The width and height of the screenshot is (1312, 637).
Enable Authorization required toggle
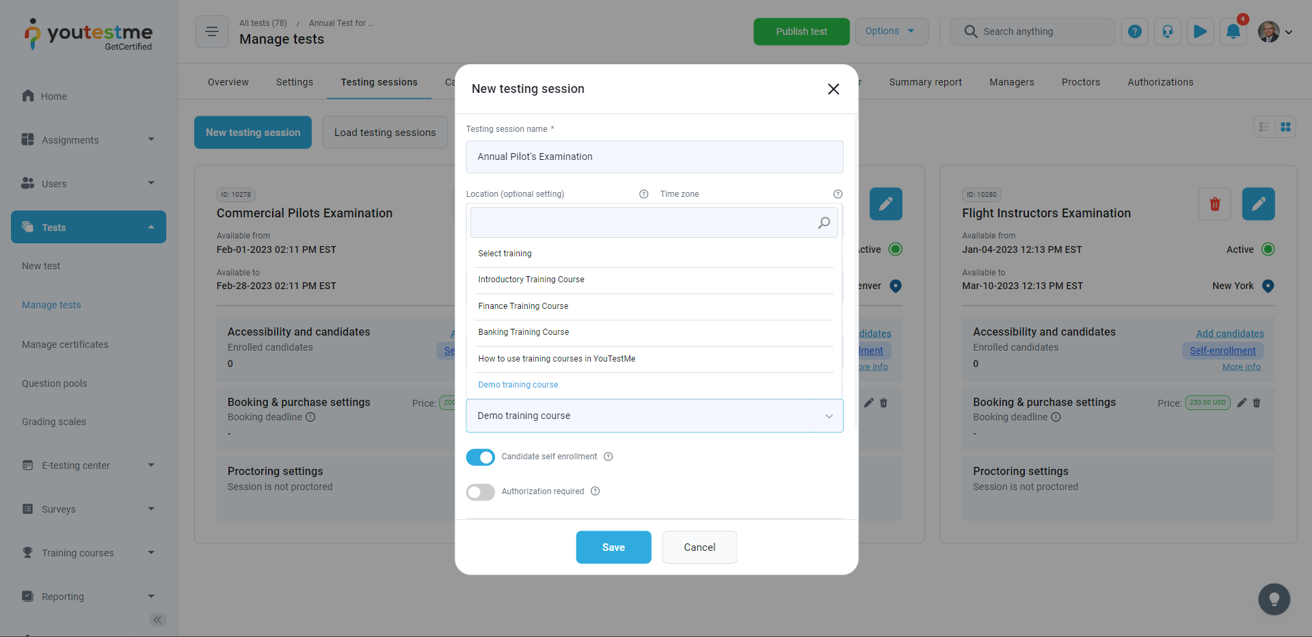tap(480, 492)
